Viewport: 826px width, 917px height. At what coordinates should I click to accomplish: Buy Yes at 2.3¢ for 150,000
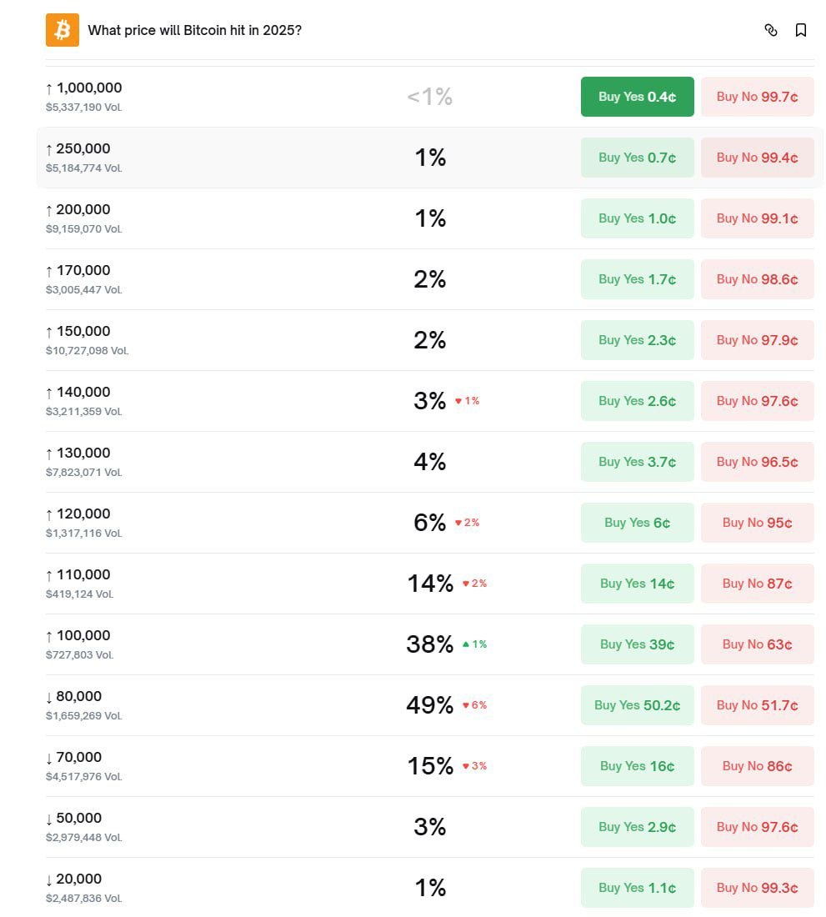click(x=637, y=340)
